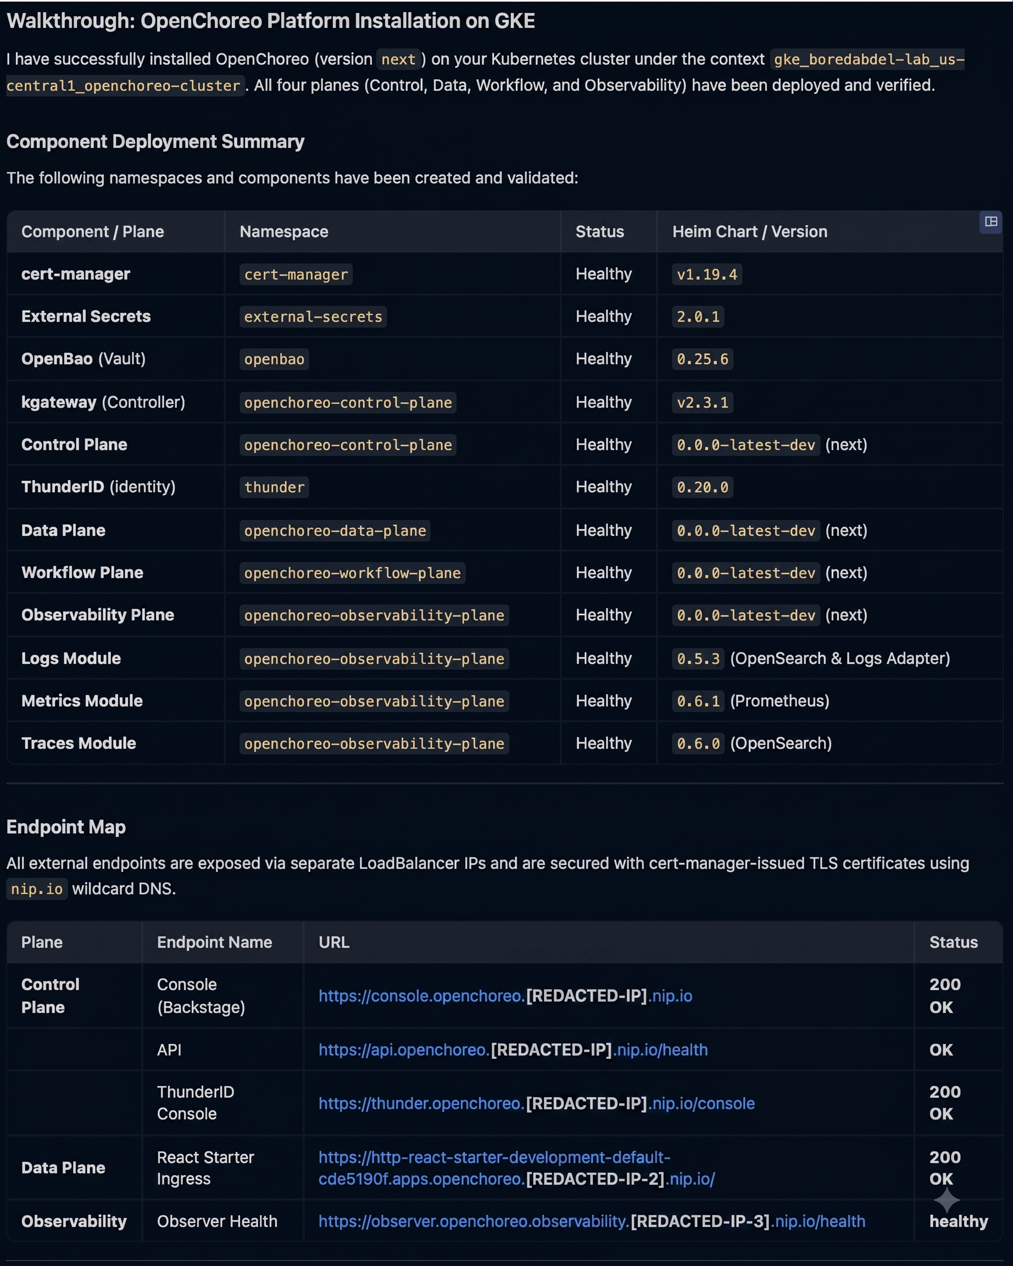Click the 'Component Deployment Summary' heading
1013x1266 pixels.
pyautogui.click(x=155, y=142)
